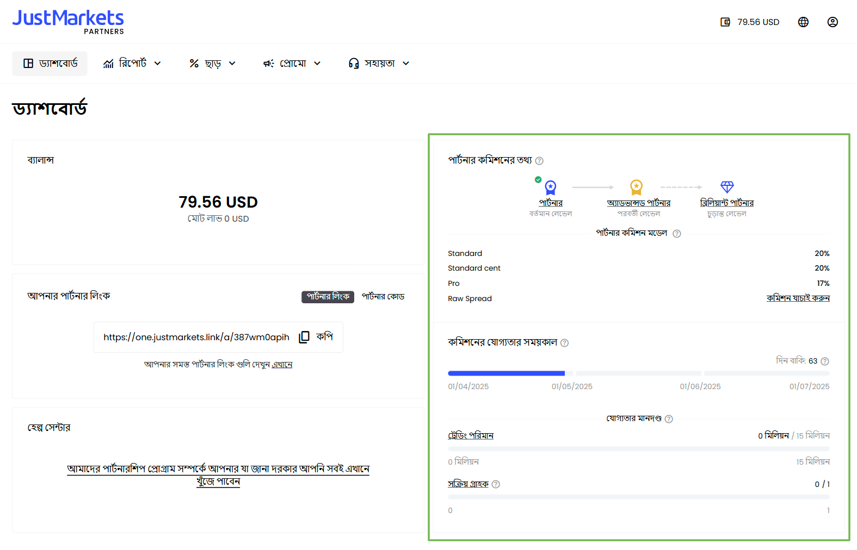This screenshot has width=857, height=550.
Task: Follow the এখানে link for all partner links
Action: (x=282, y=365)
